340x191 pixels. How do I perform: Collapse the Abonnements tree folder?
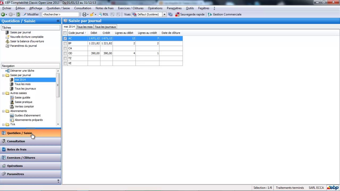3,111
